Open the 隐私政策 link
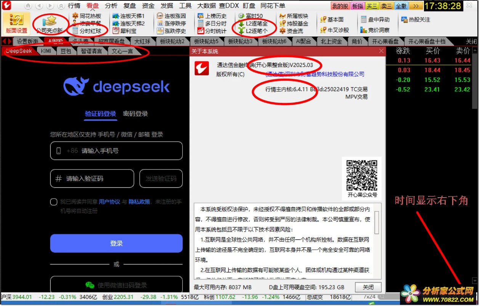 (139, 202)
